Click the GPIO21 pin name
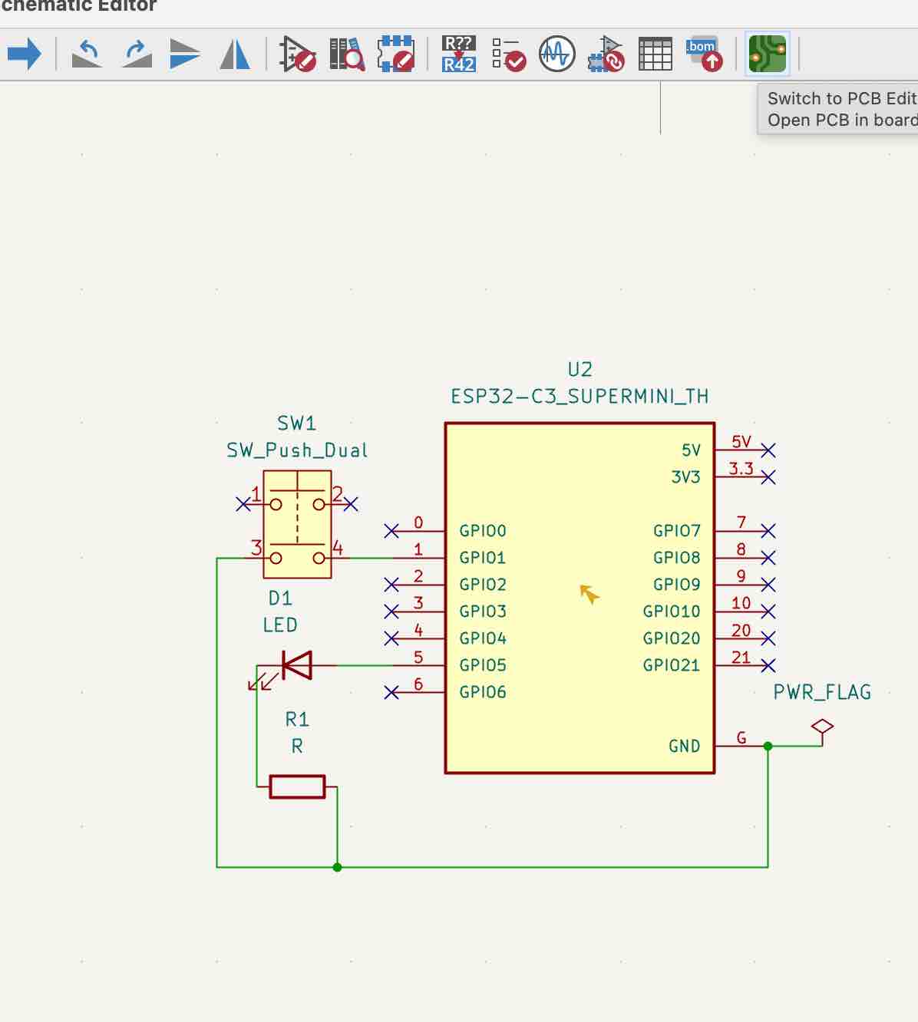This screenshot has height=1022, width=918. (672, 665)
